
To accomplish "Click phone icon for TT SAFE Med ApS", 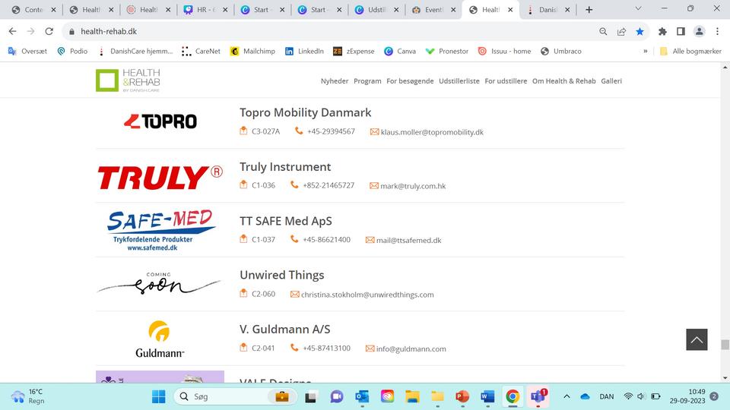I will pyautogui.click(x=294, y=239).
